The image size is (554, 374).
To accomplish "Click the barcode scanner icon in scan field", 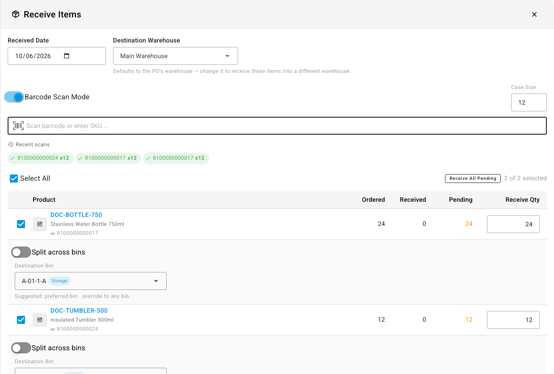I will 18,126.
